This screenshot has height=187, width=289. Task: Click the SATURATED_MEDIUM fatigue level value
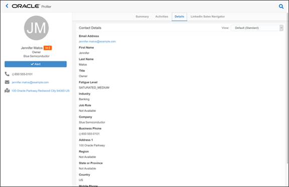94,87
